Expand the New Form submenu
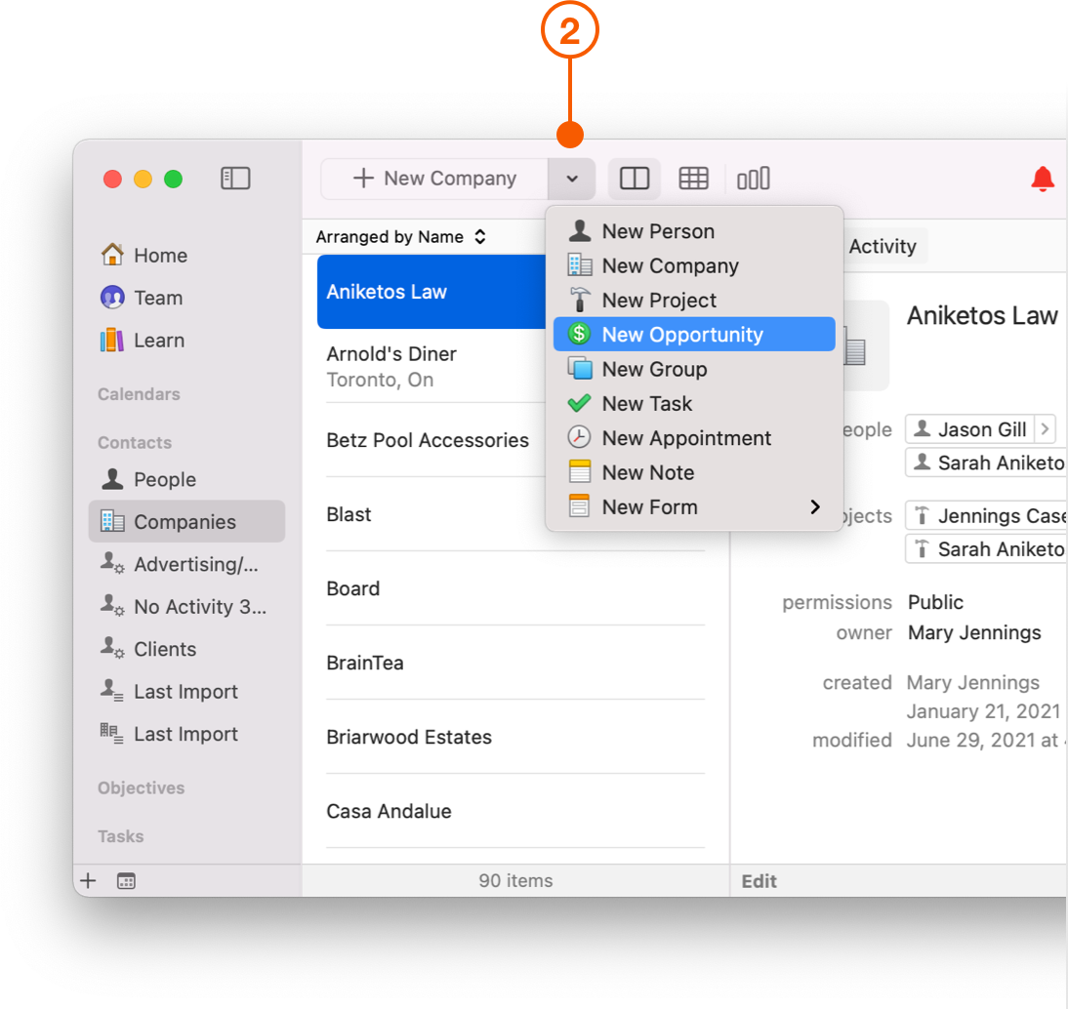 pyautogui.click(x=694, y=507)
